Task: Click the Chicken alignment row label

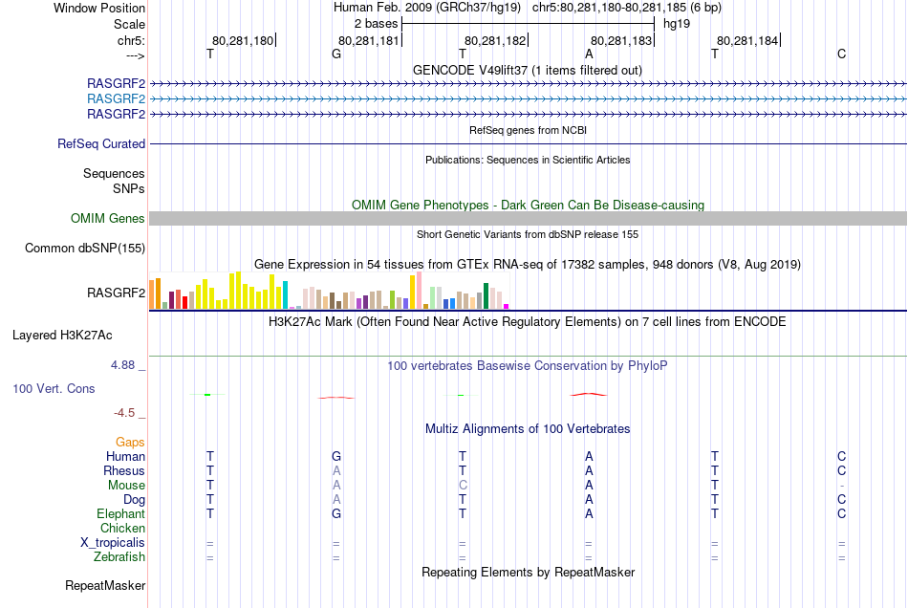Action: tap(122, 528)
